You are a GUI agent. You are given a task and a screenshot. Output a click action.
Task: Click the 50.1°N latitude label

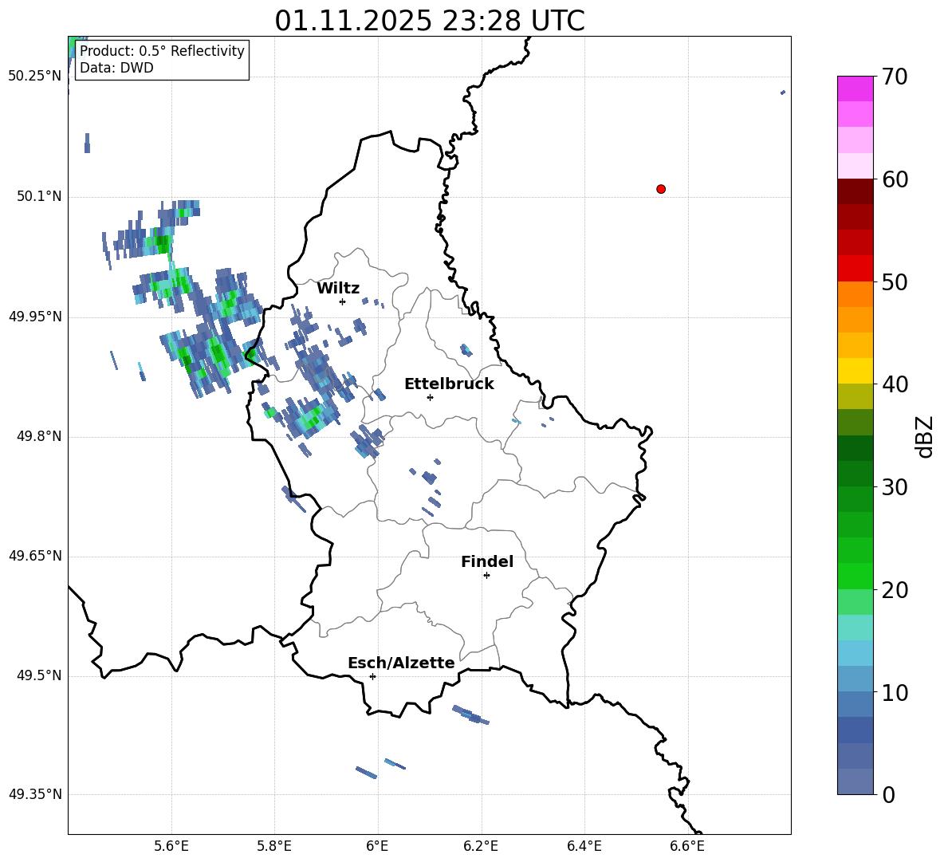(x=39, y=197)
